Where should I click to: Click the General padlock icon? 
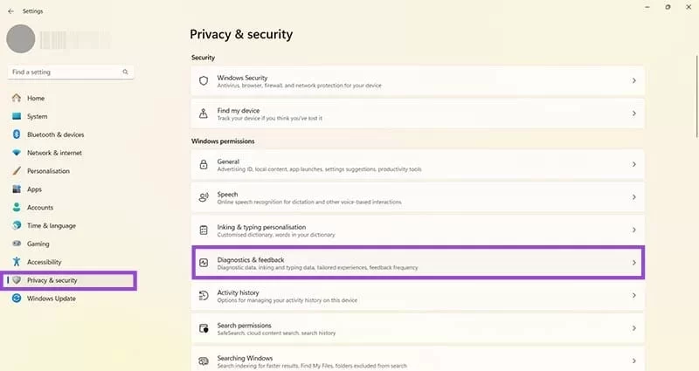pos(204,164)
